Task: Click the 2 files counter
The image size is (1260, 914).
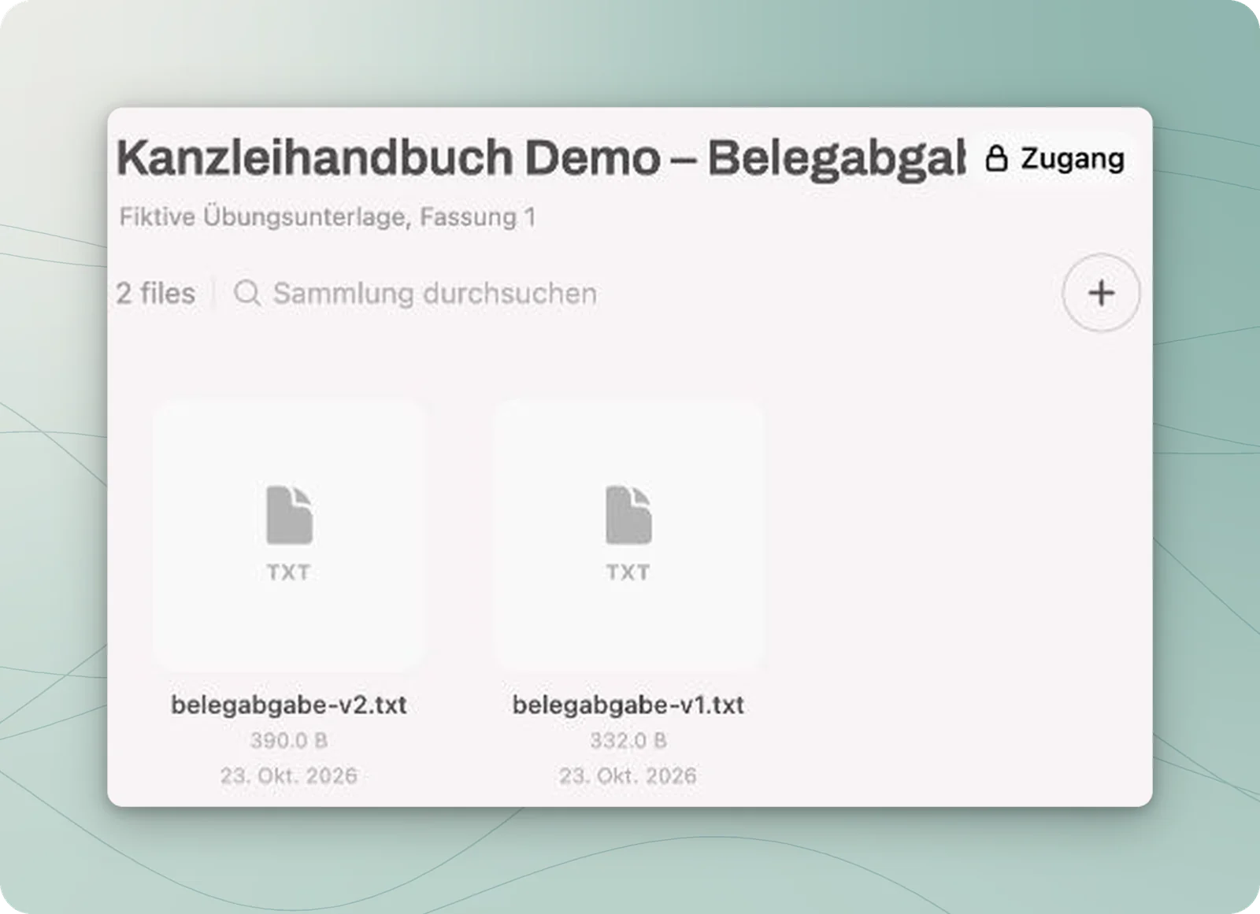Action: 156,293
